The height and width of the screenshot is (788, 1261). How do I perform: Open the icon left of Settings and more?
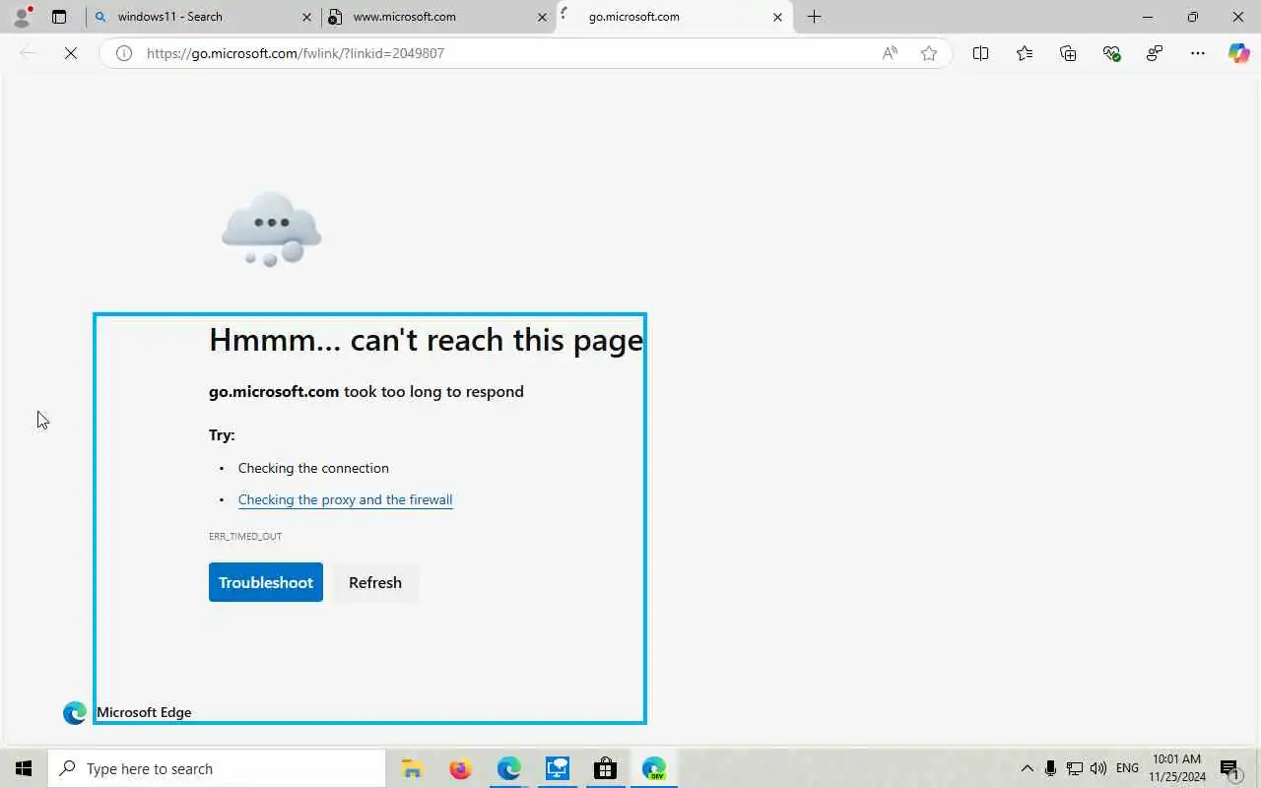click(x=1155, y=53)
